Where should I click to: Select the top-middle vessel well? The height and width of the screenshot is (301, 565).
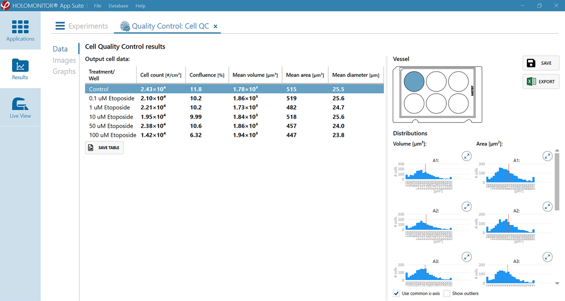436,82
